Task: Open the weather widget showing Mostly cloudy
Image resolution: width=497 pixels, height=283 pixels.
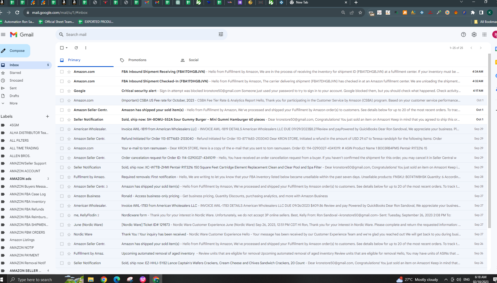Action: click(417, 280)
